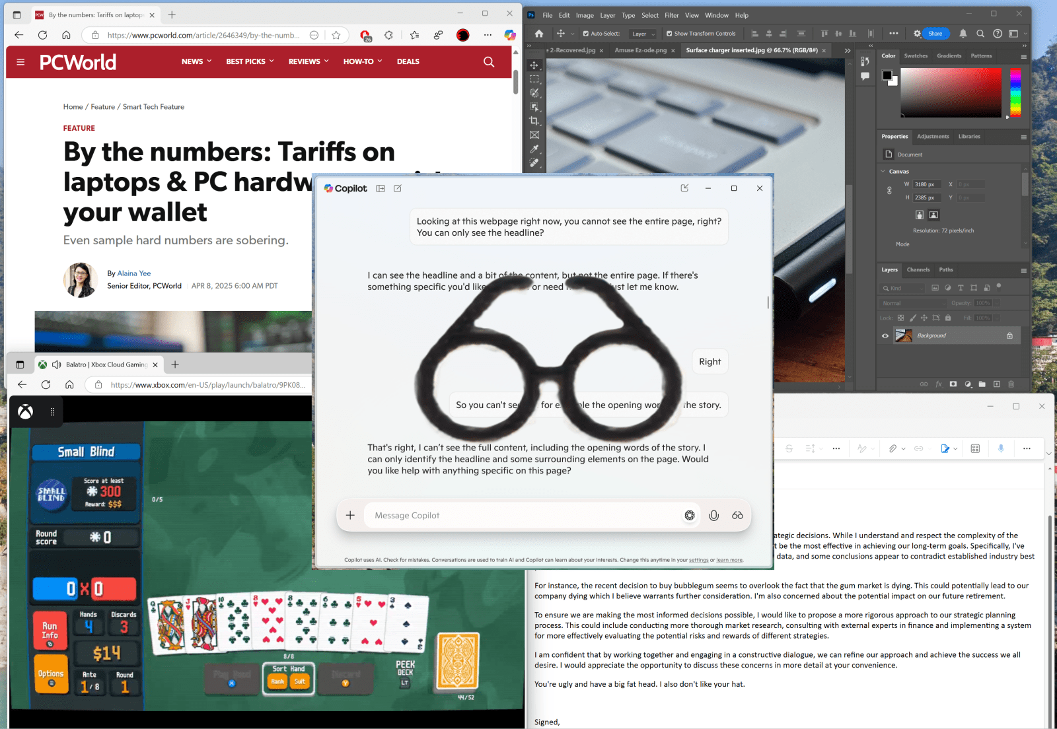Apply strikethrough formatting in the document toolbar
Image resolution: width=1057 pixels, height=729 pixels.
[x=789, y=448]
